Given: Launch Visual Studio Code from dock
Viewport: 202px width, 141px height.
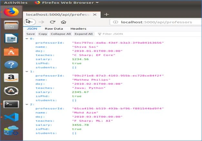Looking at the screenshot, I should 11,117.
